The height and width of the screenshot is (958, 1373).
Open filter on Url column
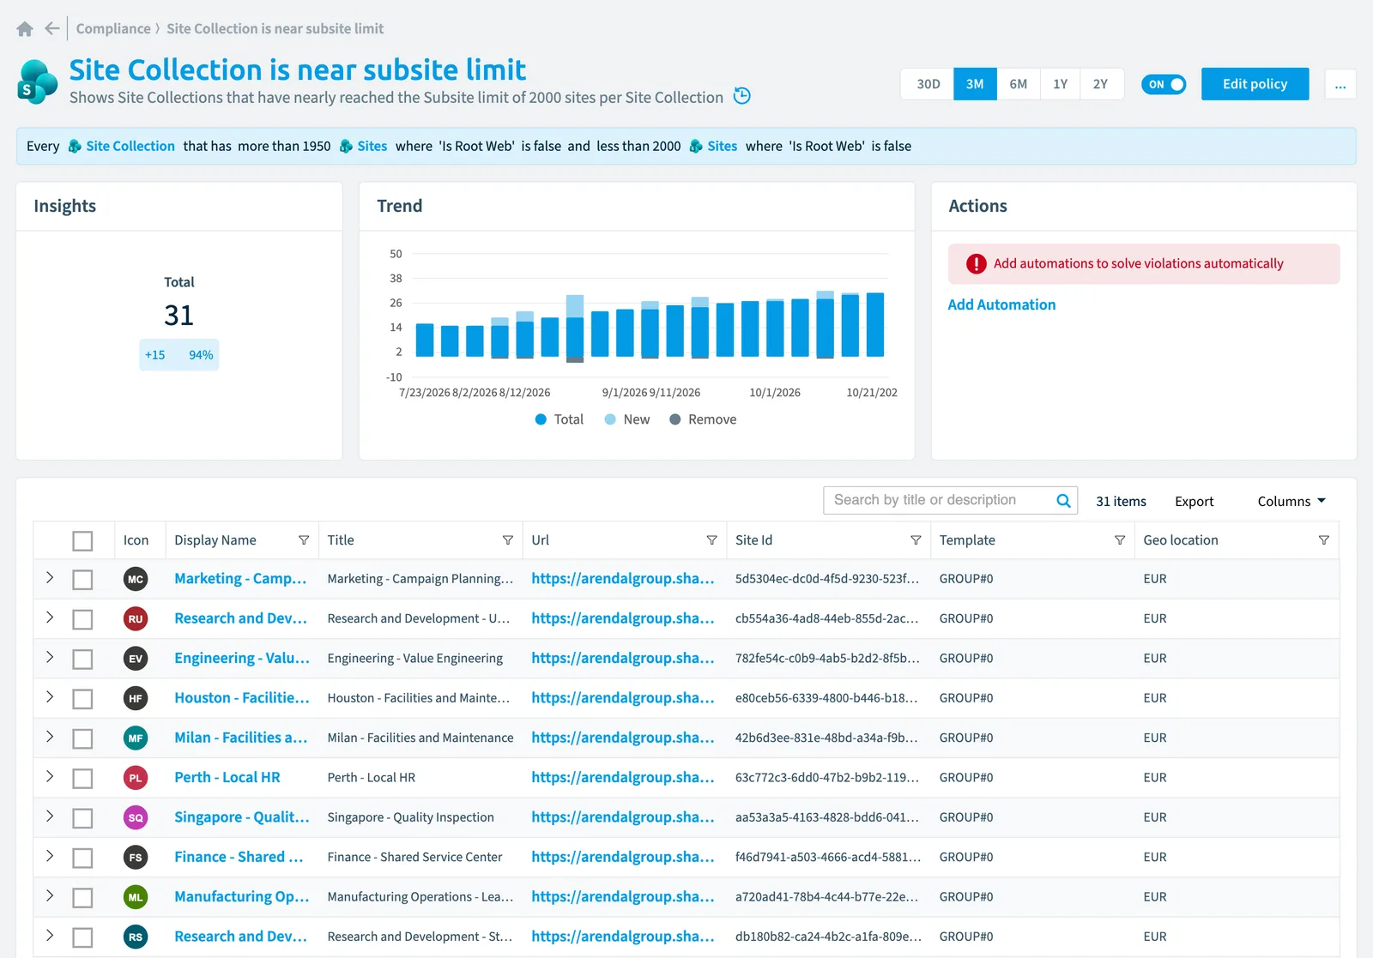pyautogui.click(x=711, y=540)
